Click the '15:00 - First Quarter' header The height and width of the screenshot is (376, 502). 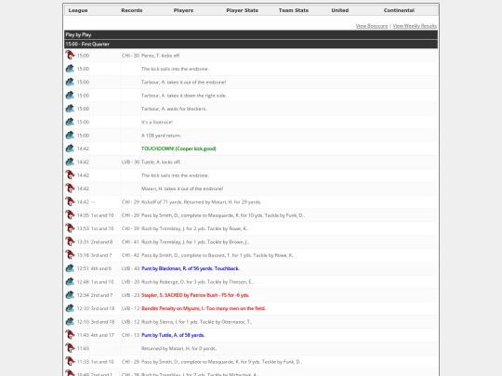(251, 45)
